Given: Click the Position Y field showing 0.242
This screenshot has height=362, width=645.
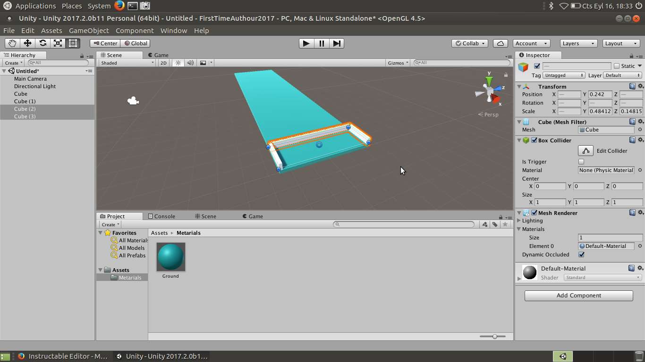Looking at the screenshot, I should [600, 94].
